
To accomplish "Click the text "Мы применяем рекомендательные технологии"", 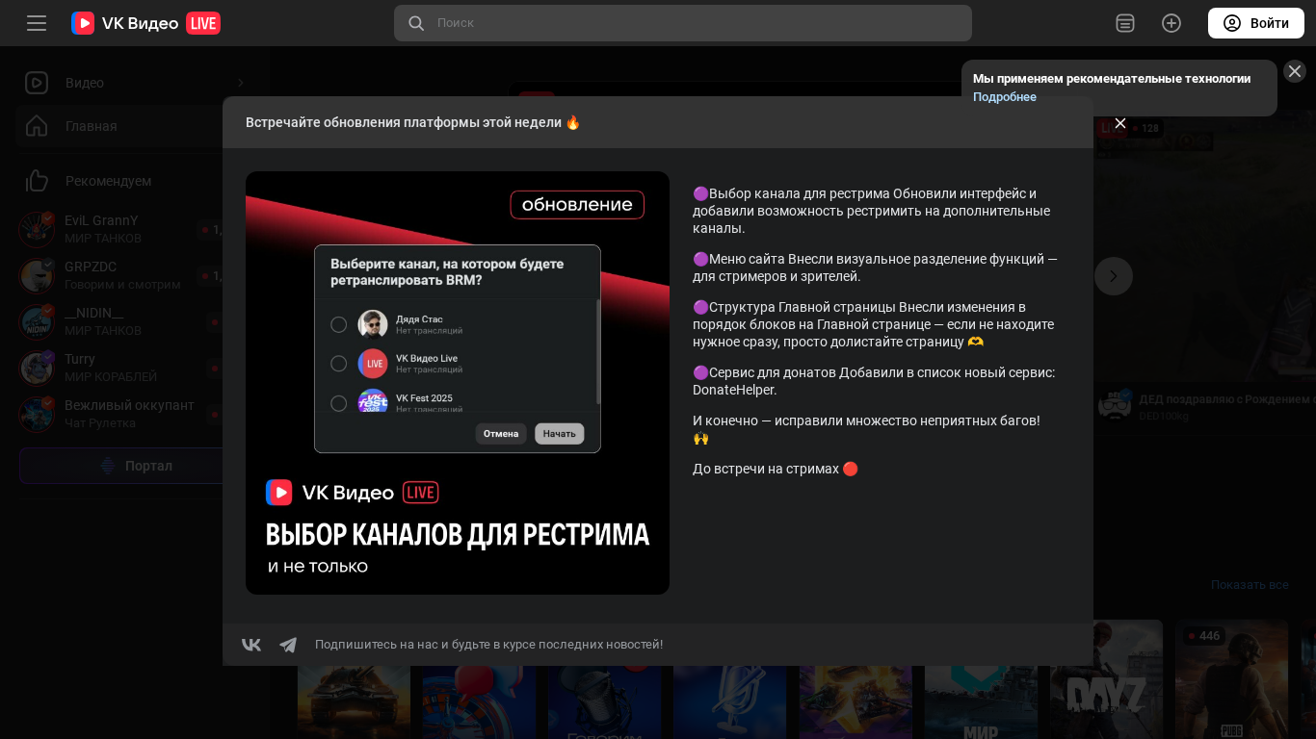I will click(1112, 79).
